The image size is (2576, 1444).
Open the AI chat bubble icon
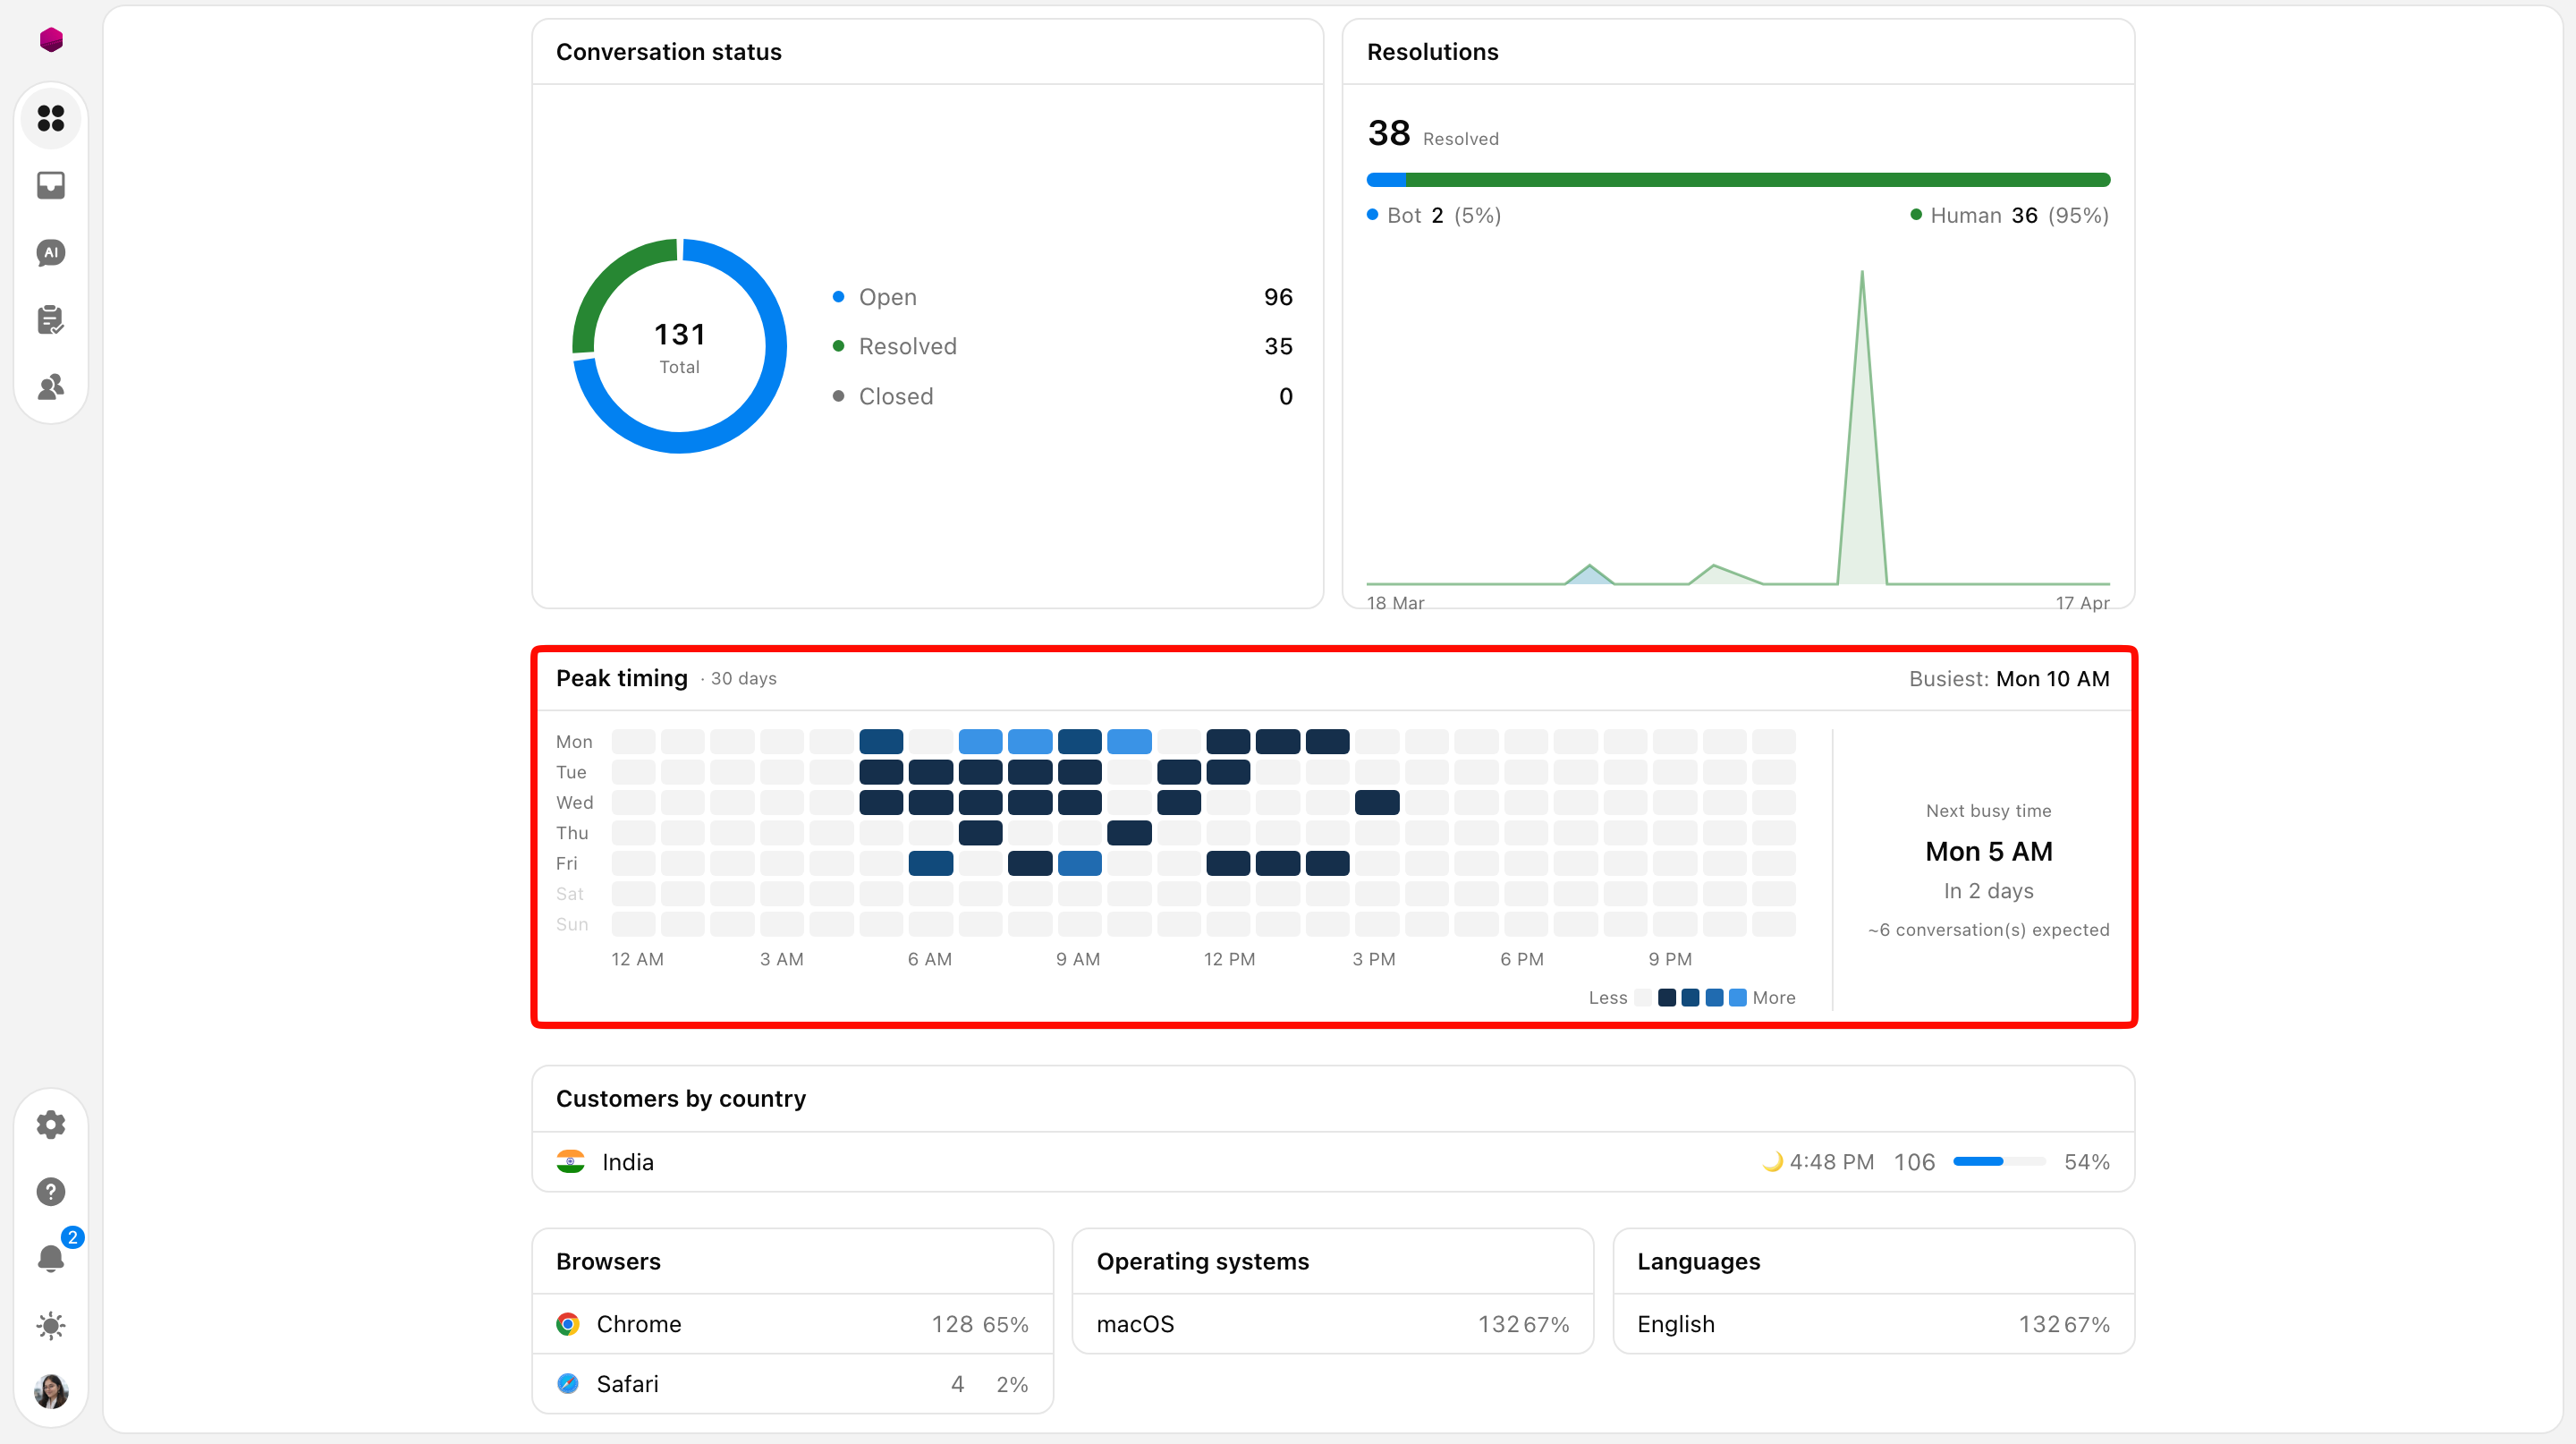(x=51, y=253)
